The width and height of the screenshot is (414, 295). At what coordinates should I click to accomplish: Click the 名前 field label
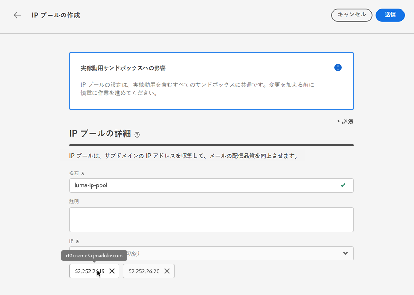click(74, 173)
